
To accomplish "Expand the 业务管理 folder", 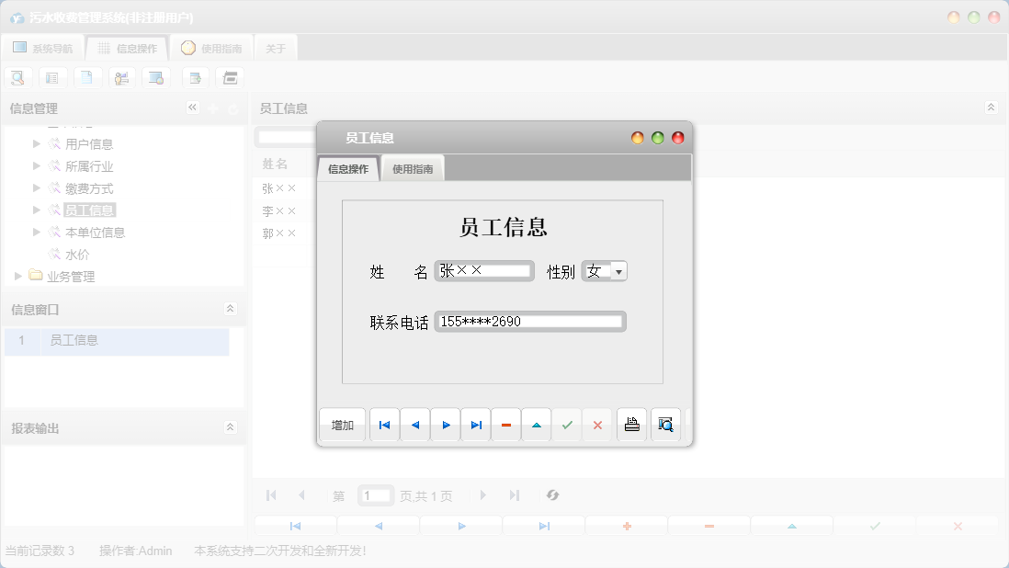I will pyautogui.click(x=18, y=276).
